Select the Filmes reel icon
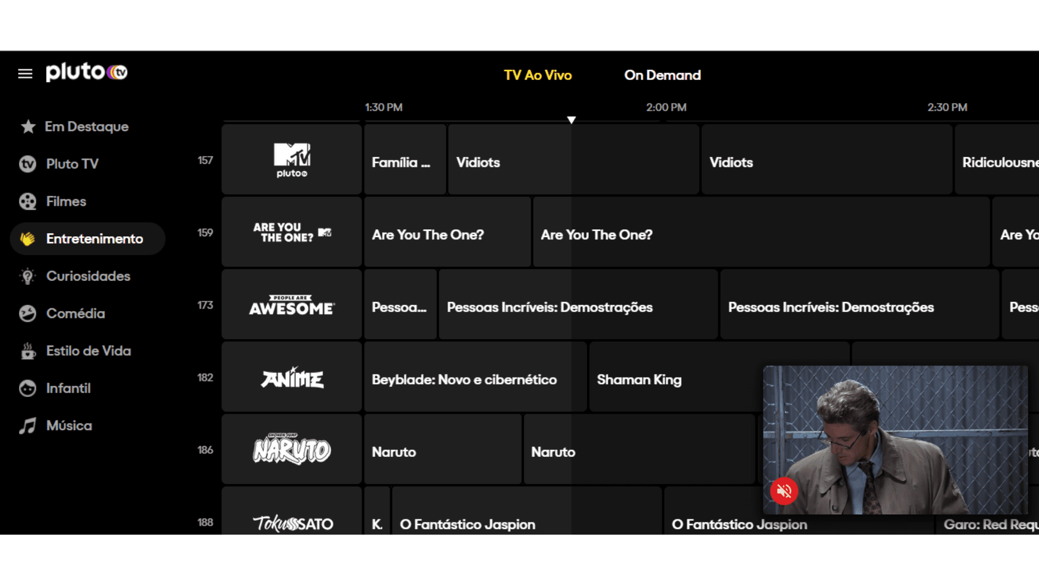This screenshot has width=1039, height=584. [27, 201]
